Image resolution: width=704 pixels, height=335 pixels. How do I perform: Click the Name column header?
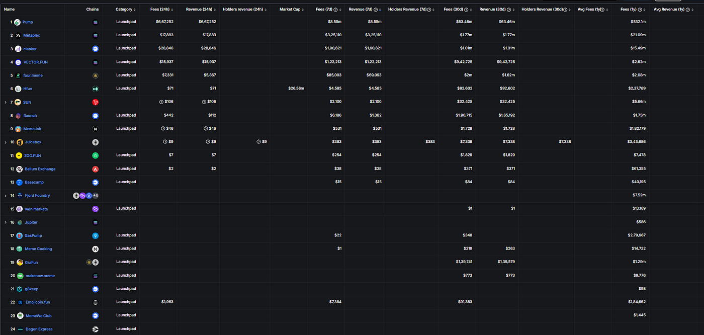10,10
